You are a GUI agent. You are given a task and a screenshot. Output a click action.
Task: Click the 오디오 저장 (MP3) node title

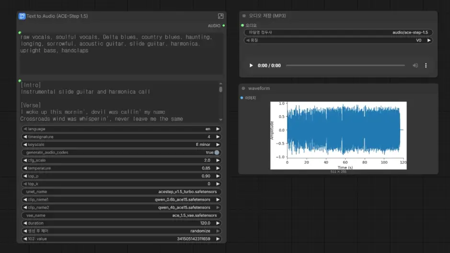point(267,16)
